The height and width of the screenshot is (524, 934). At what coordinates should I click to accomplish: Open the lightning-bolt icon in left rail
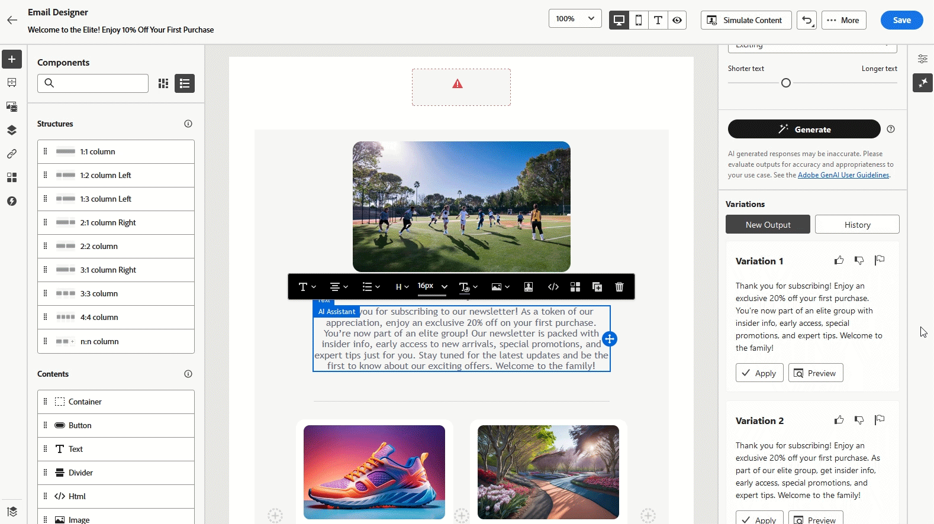pos(12,201)
